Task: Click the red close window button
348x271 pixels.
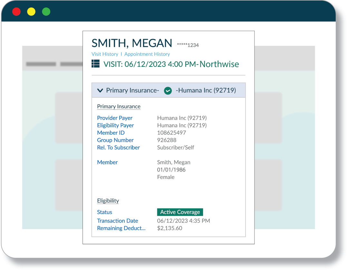Action: tap(16, 12)
